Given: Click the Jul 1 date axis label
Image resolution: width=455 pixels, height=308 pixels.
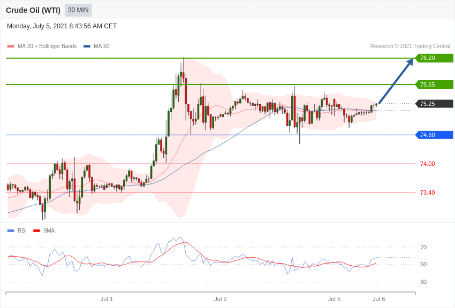Looking at the screenshot, I should [x=107, y=299].
